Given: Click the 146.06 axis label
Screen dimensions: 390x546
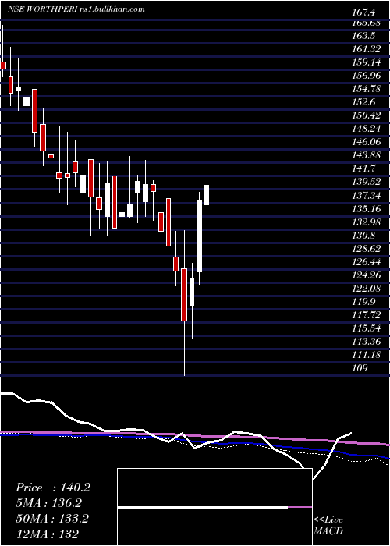Looking at the screenshot, I should click(367, 142).
